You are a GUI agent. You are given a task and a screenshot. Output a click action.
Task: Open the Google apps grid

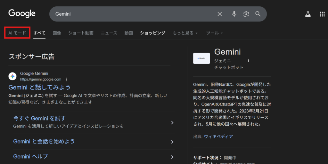tap(322, 14)
